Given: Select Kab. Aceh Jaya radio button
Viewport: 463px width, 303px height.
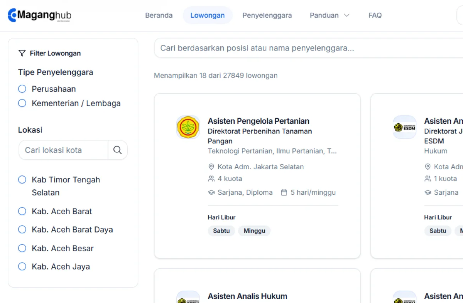Looking at the screenshot, I should coord(22,266).
